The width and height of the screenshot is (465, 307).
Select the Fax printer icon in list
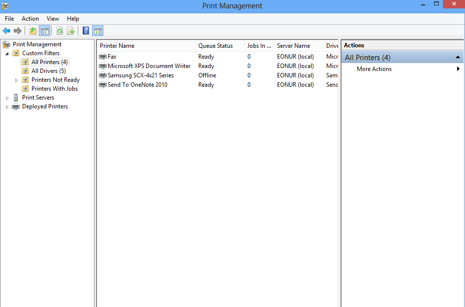click(103, 57)
